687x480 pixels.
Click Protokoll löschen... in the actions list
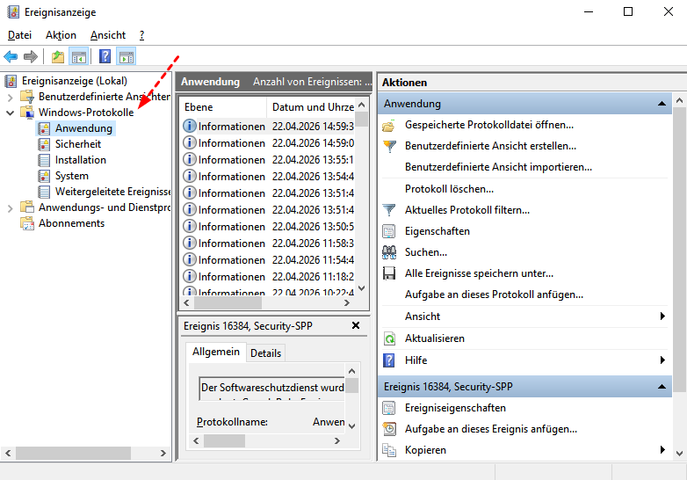[x=449, y=189]
